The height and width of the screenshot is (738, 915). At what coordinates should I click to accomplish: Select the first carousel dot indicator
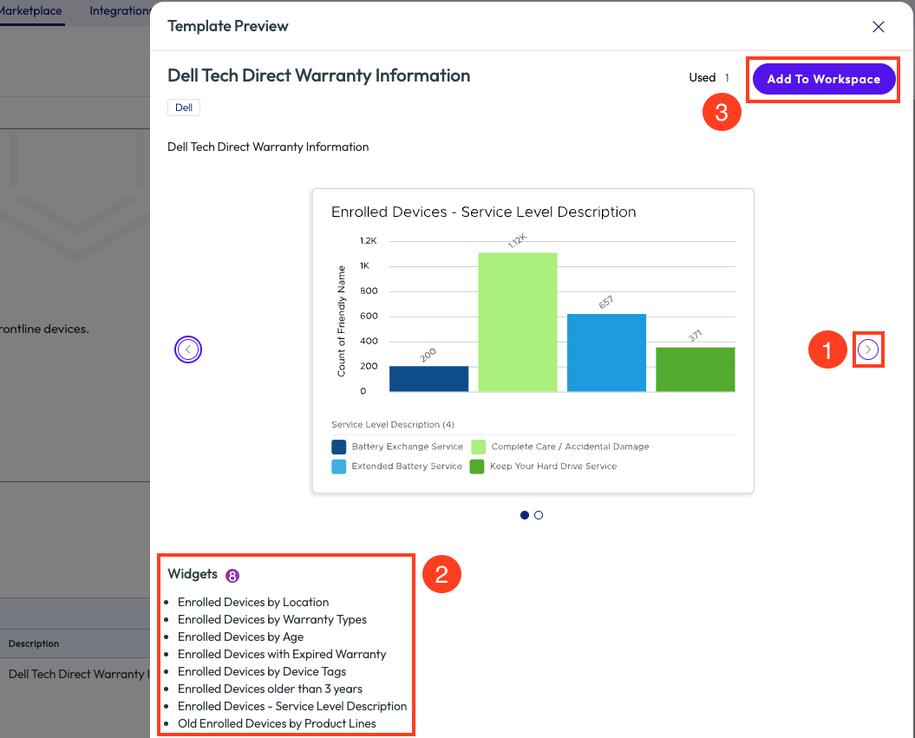(525, 515)
